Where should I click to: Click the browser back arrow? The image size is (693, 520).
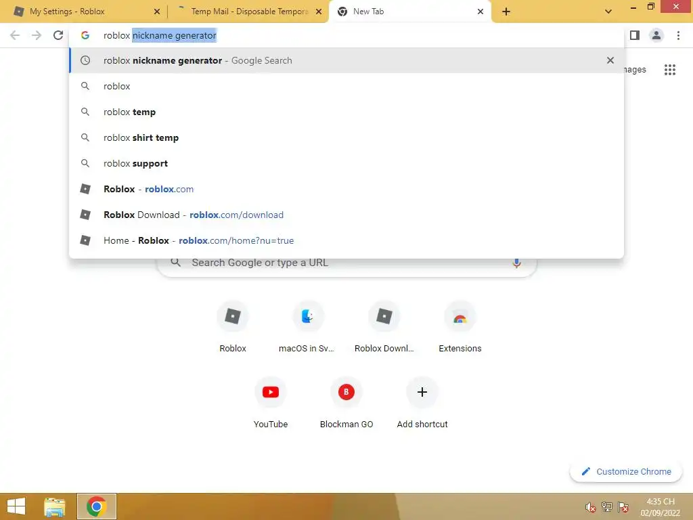(15, 35)
